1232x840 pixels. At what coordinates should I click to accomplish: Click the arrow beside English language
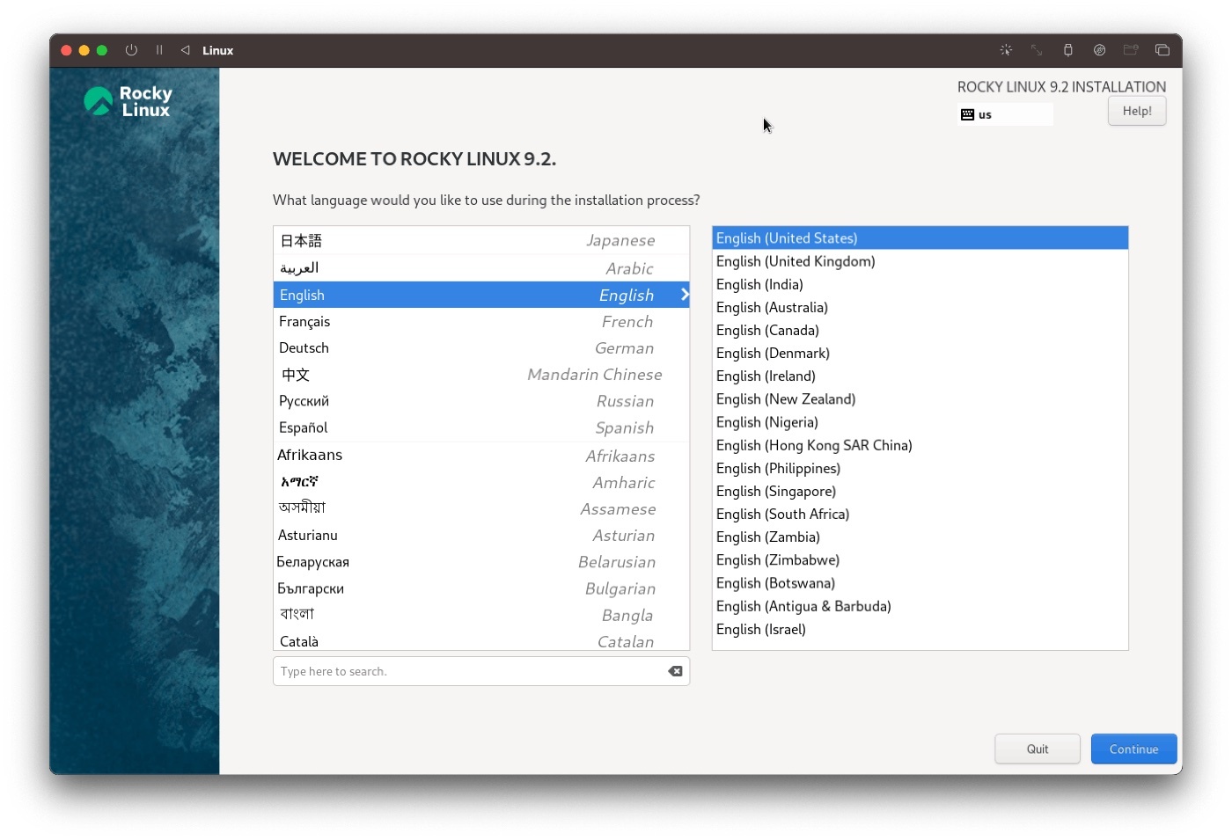(x=684, y=295)
